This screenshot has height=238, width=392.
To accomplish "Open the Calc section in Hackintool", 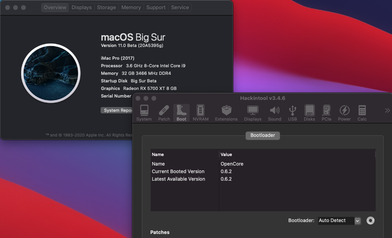I will click(362, 113).
